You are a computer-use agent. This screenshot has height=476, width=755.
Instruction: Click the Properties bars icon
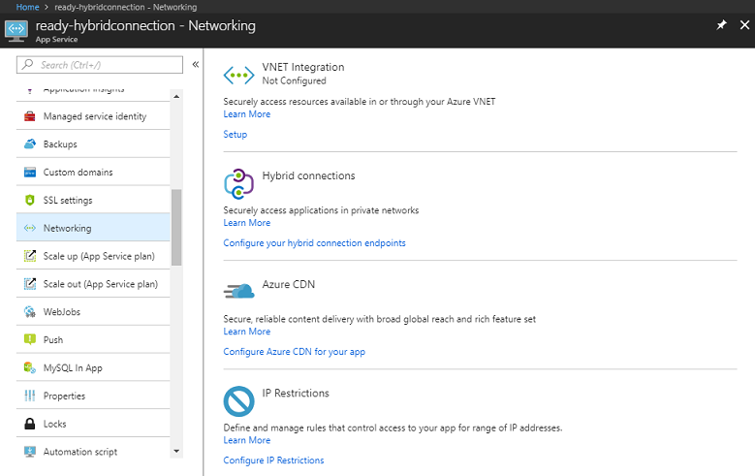[30, 396]
